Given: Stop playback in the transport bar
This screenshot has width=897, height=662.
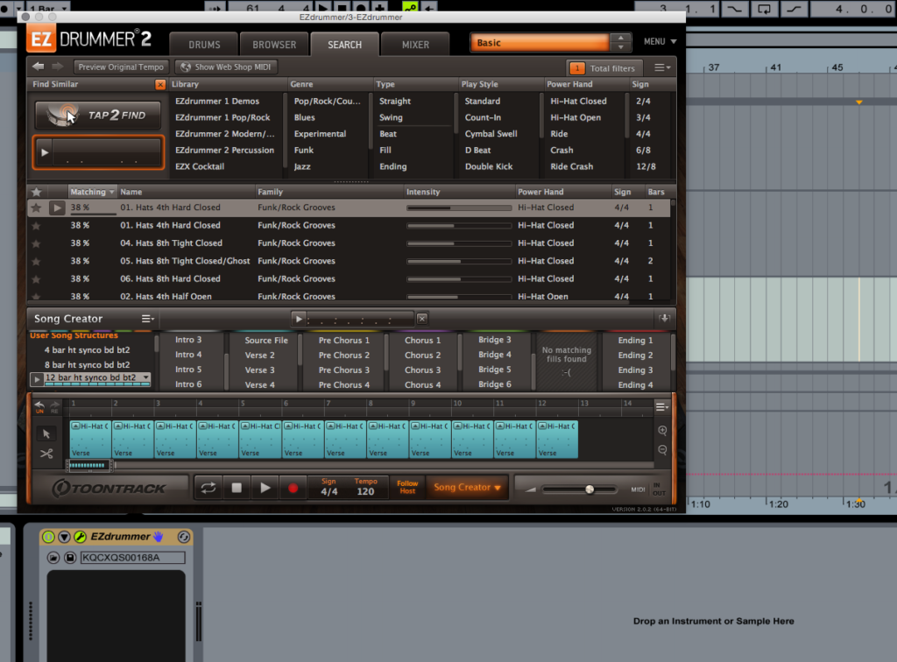Looking at the screenshot, I should tap(237, 488).
